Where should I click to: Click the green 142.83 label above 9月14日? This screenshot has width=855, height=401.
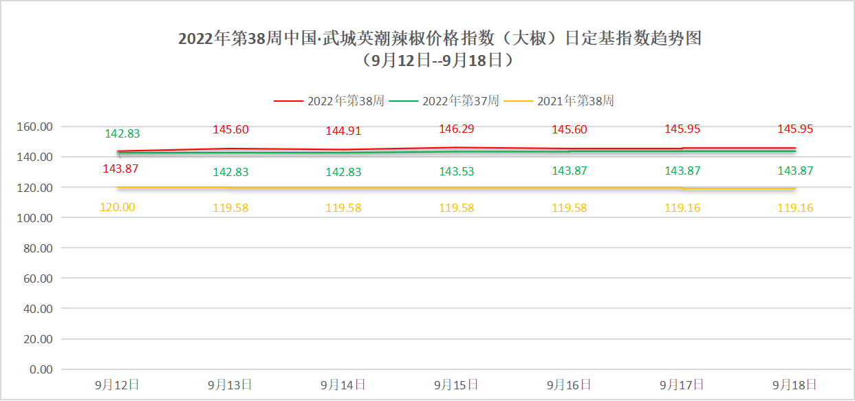pyautogui.click(x=344, y=172)
